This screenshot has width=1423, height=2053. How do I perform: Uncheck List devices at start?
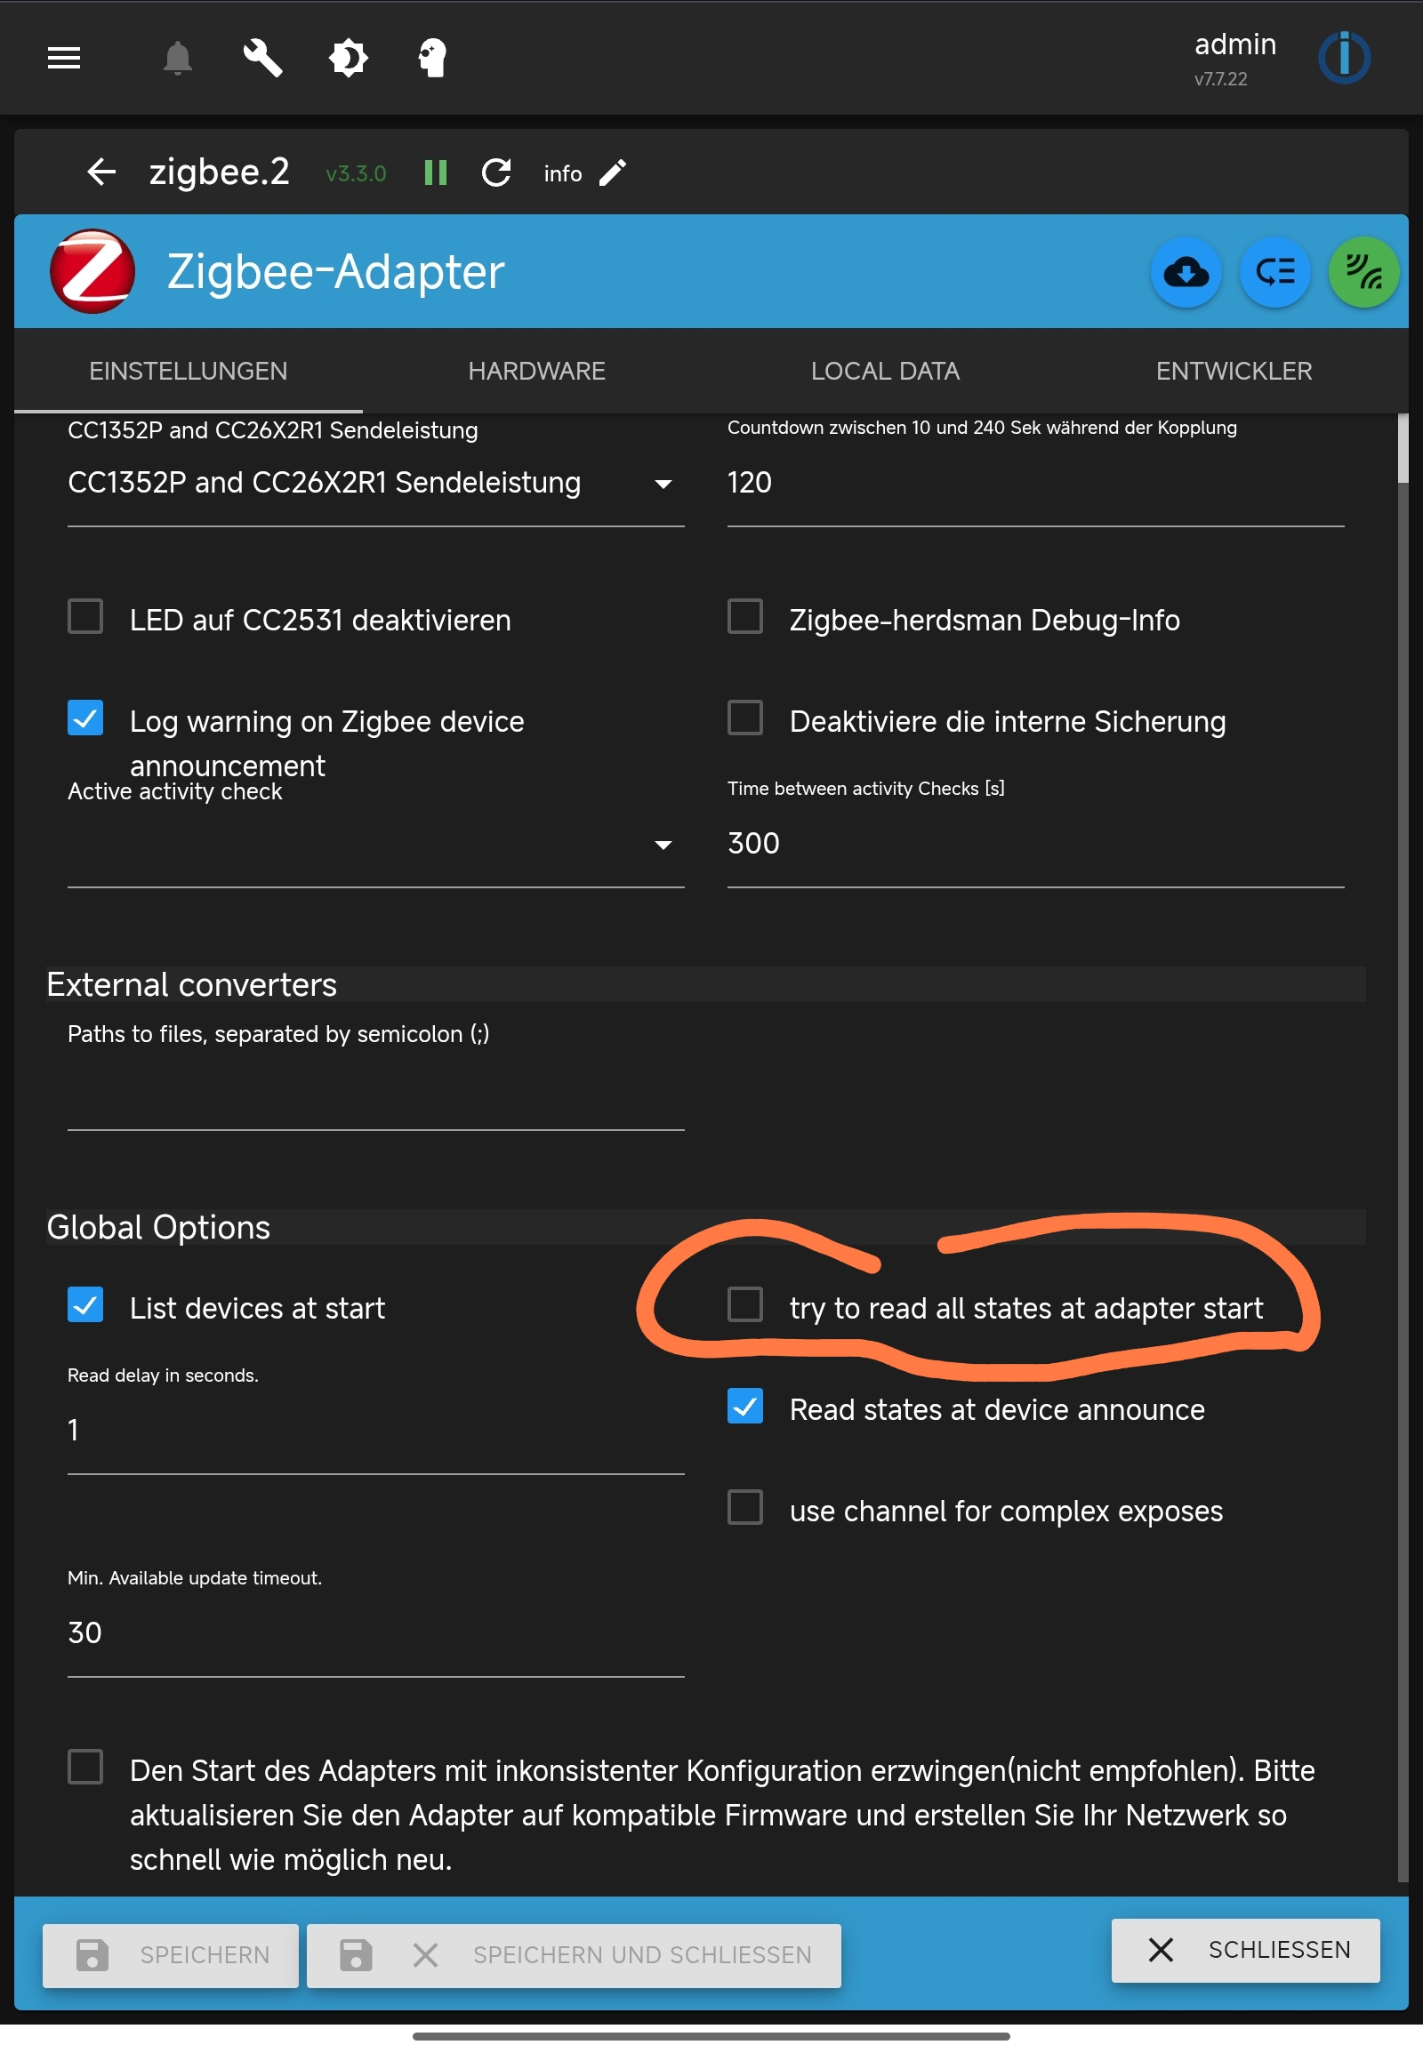85,1305
